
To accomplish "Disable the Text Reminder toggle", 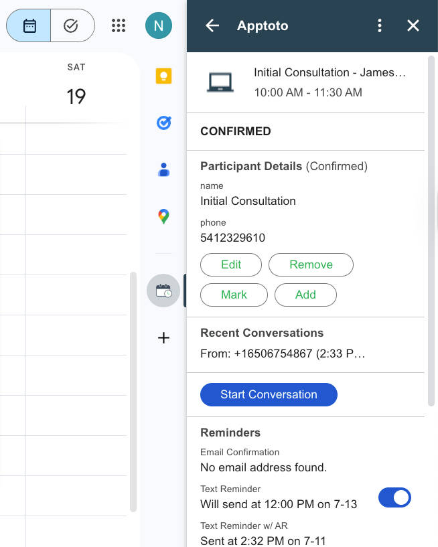I will point(394,497).
